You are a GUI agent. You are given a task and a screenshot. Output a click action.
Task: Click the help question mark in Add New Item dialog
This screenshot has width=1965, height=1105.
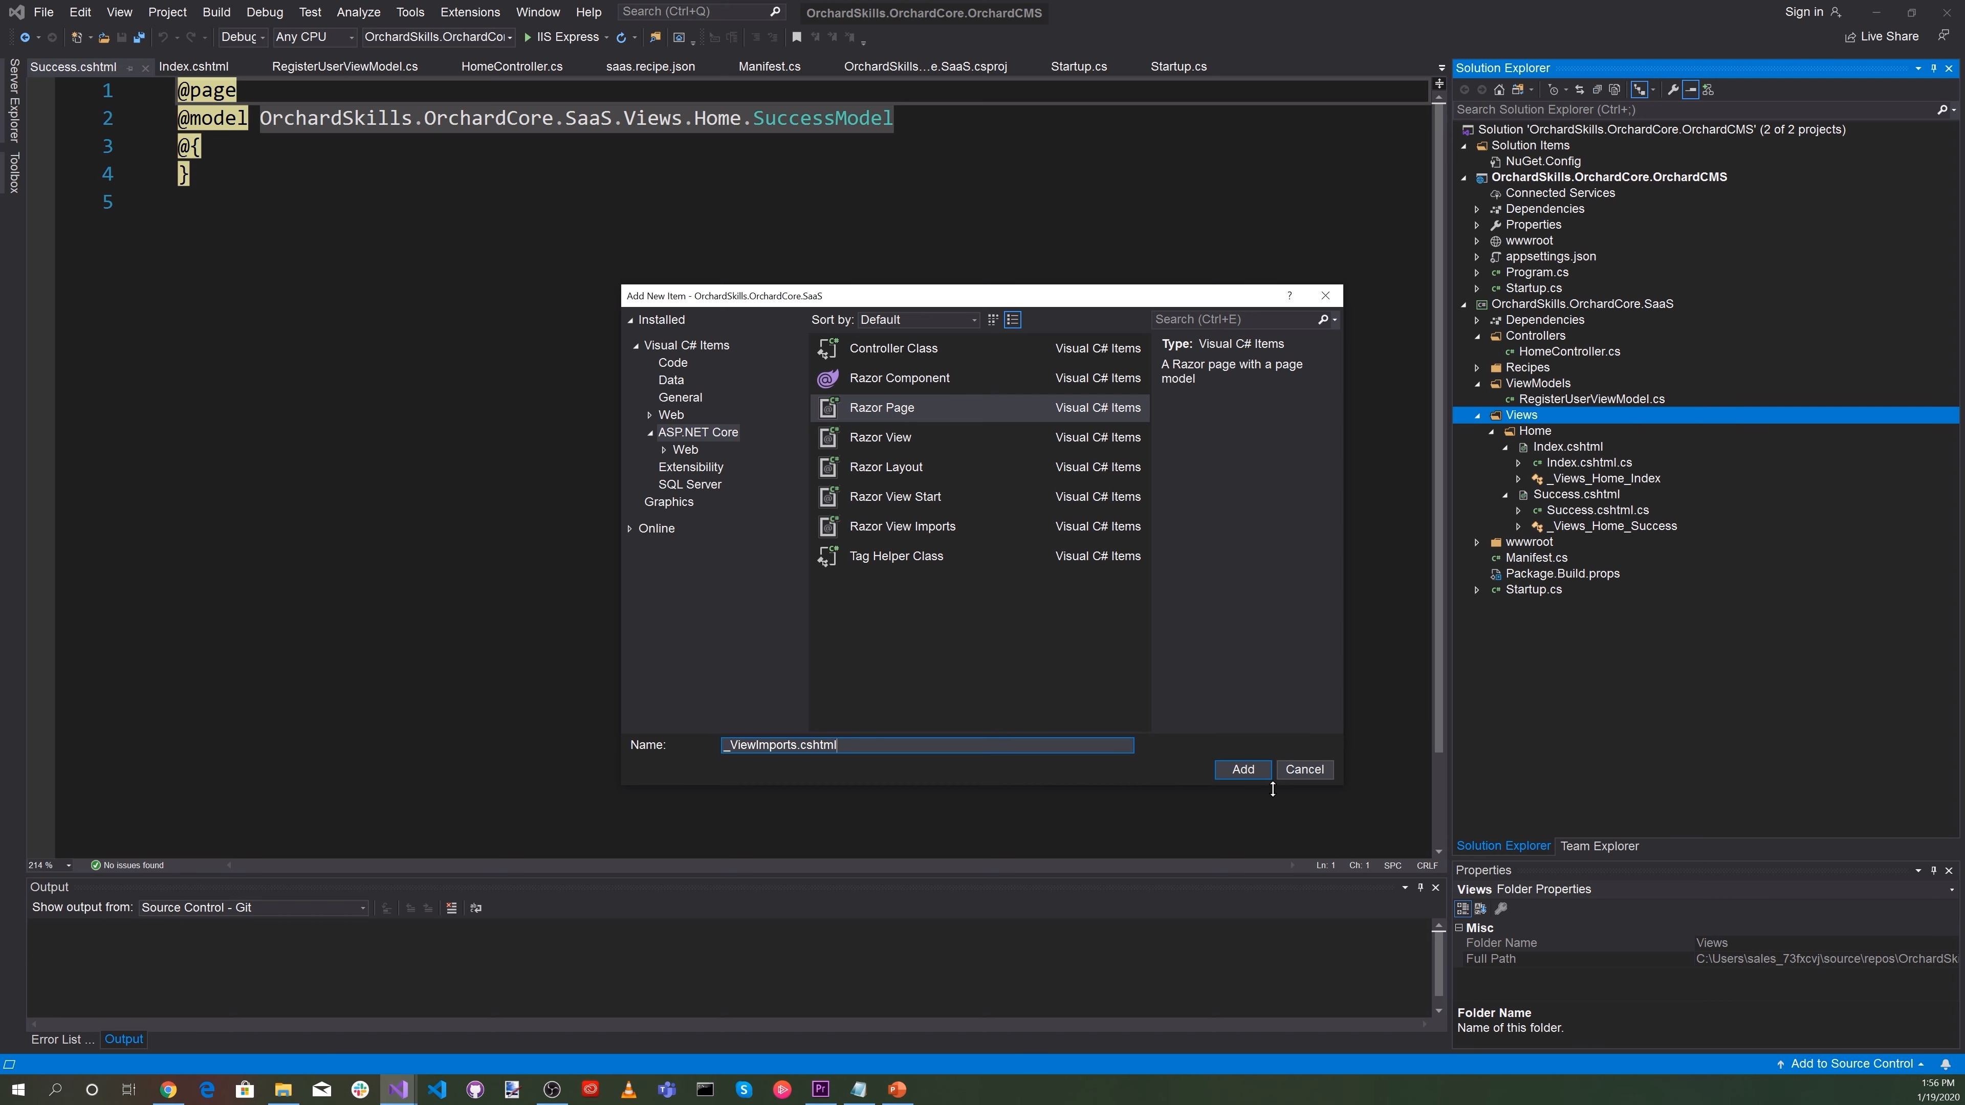tap(1289, 296)
